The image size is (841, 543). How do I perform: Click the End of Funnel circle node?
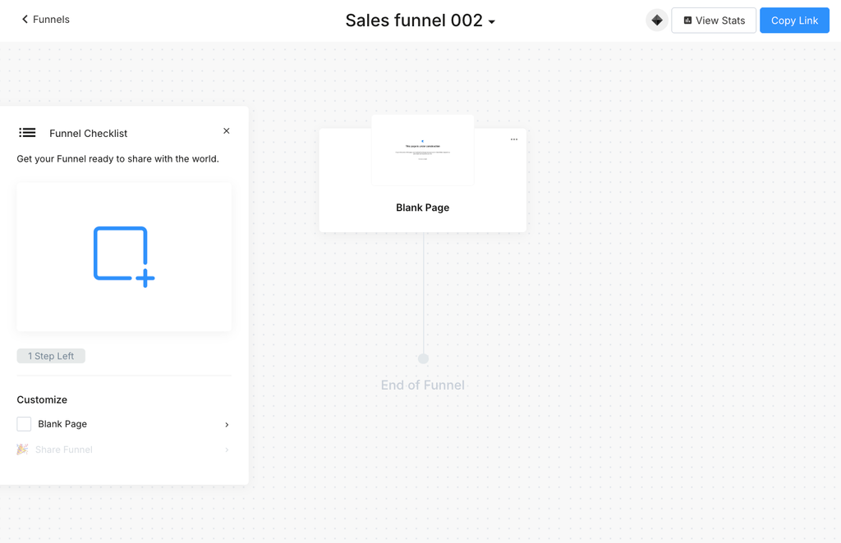click(x=423, y=358)
